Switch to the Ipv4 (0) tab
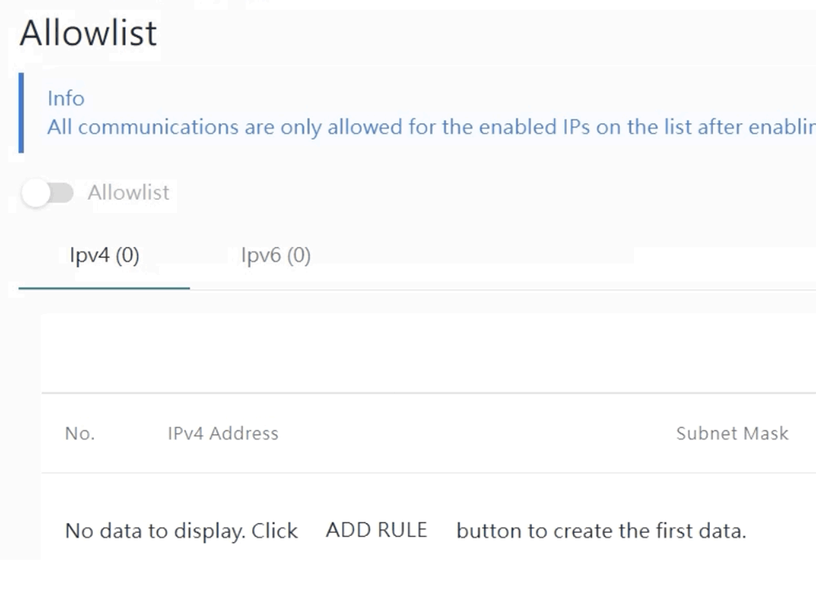The width and height of the screenshot is (816, 589). [x=104, y=256]
